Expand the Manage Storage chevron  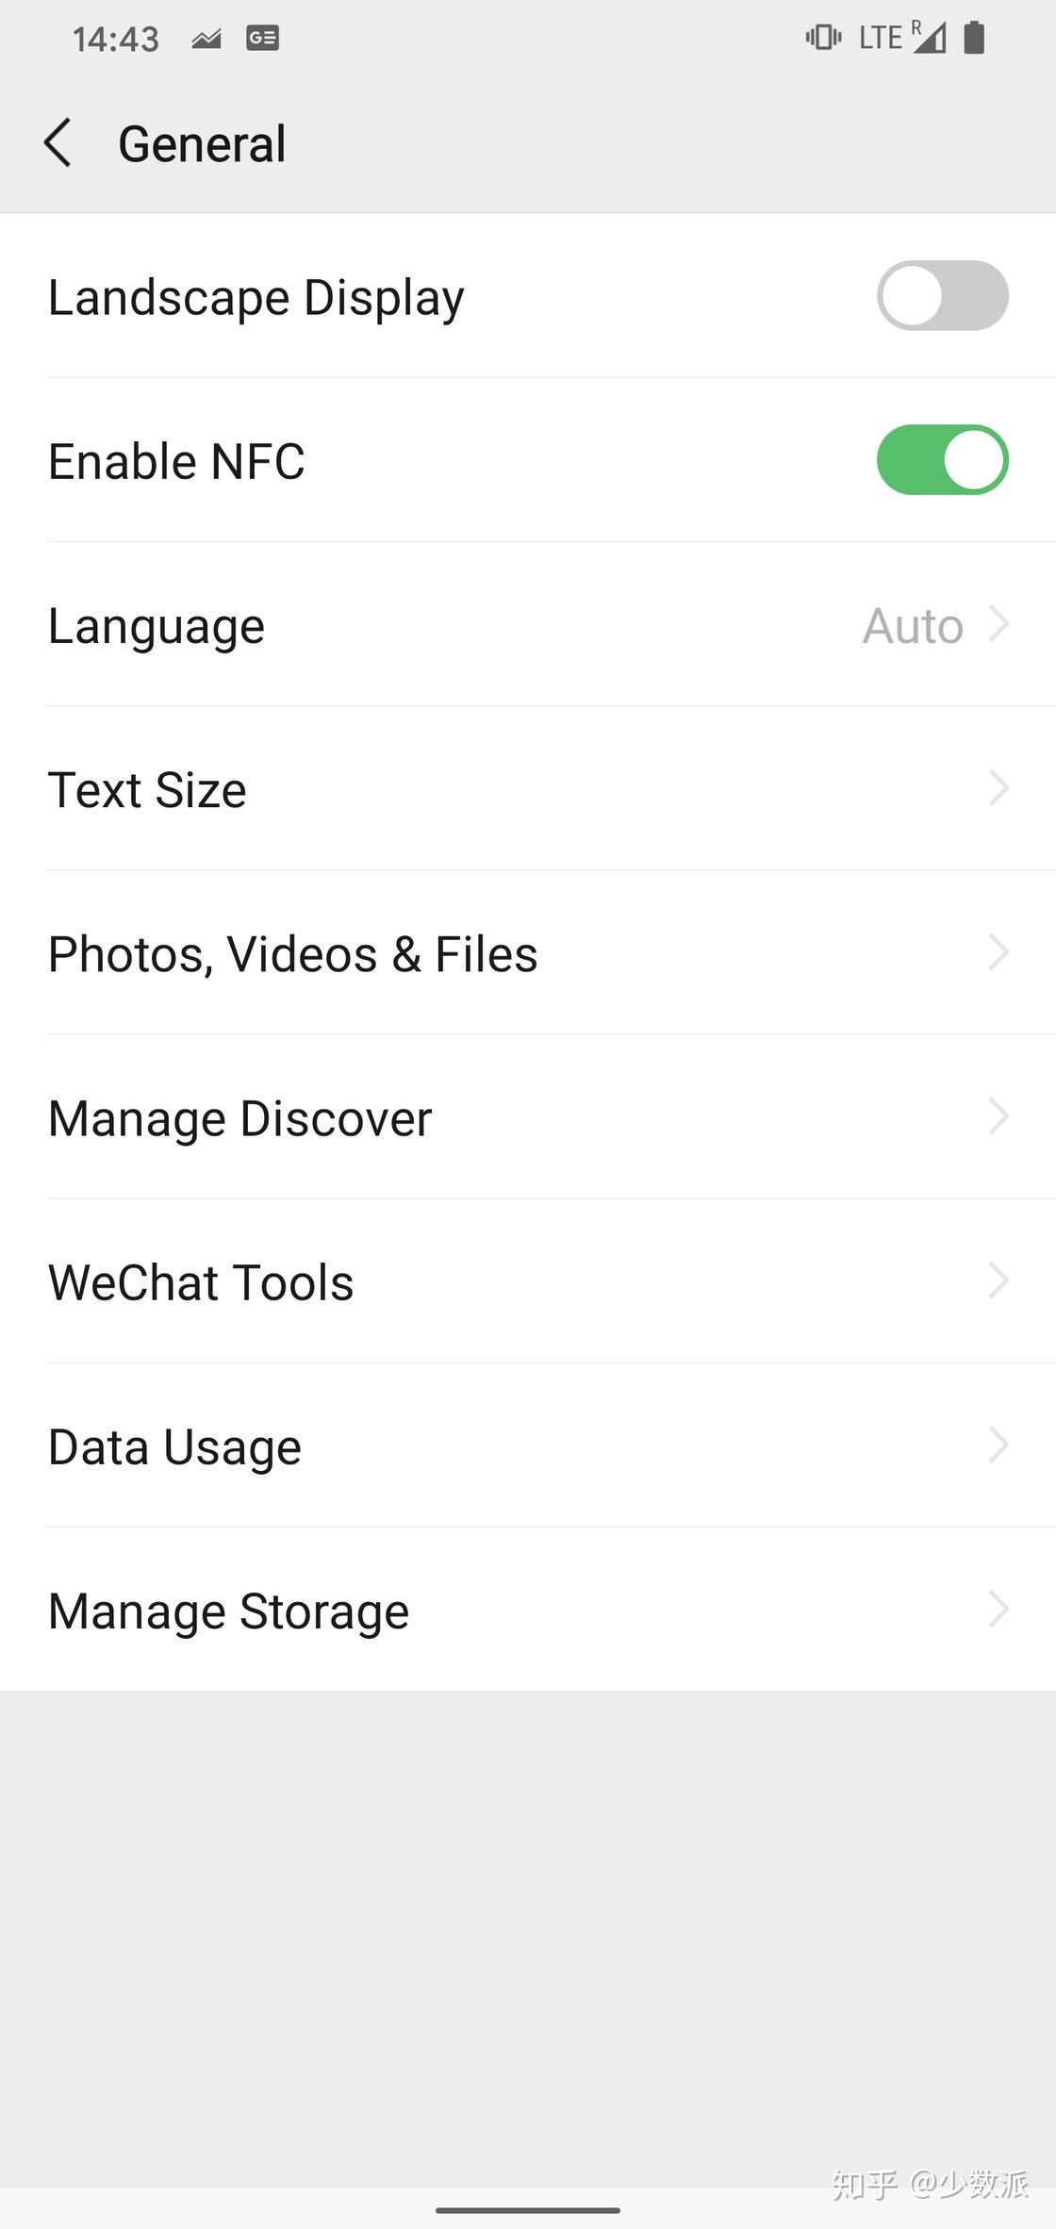(x=999, y=1610)
